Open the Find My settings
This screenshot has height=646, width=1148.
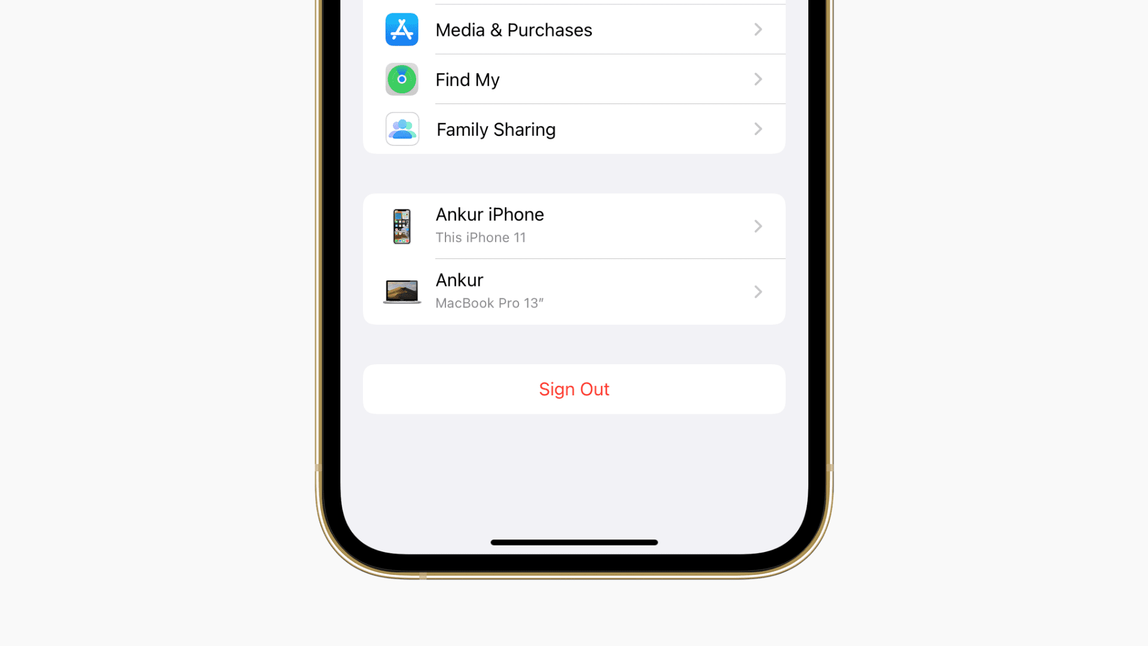pos(574,79)
